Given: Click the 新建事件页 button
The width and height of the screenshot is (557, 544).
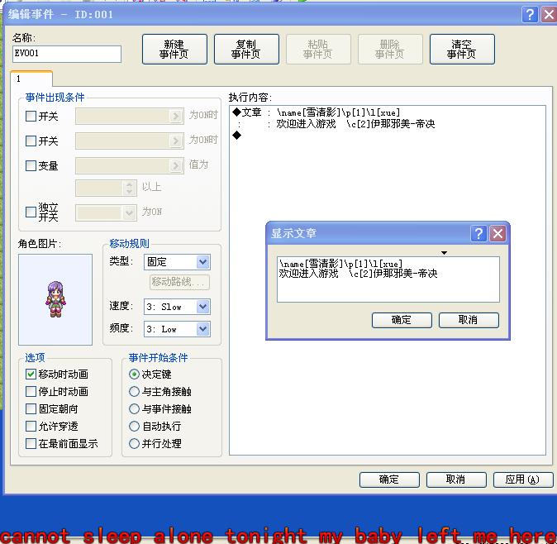Looking at the screenshot, I should pyautogui.click(x=174, y=50).
